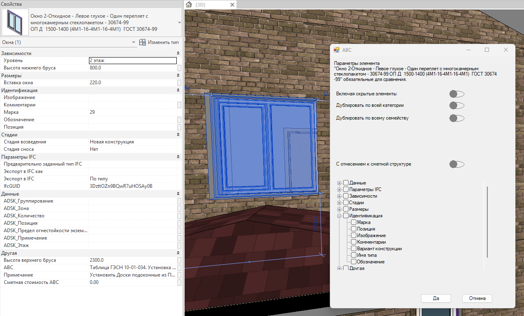Close the {3D} view tab
This screenshot has width=524, height=316.
click(232, 5)
